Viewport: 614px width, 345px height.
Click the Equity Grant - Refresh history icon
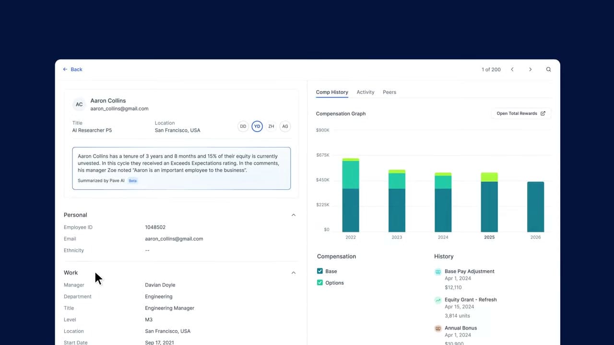(438, 300)
